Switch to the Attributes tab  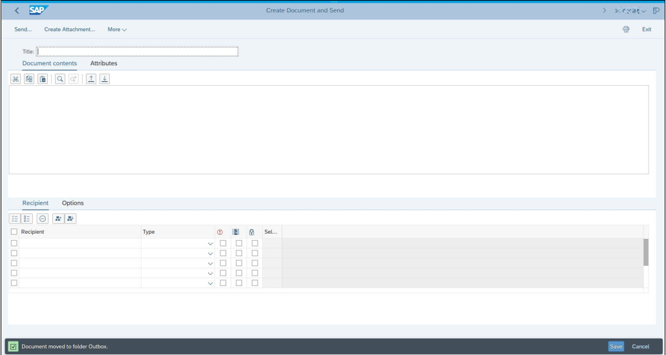[103, 63]
